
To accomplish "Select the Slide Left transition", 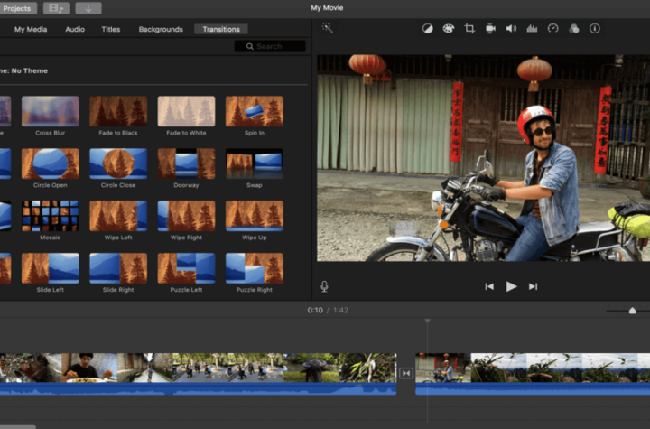I will click(x=51, y=268).
